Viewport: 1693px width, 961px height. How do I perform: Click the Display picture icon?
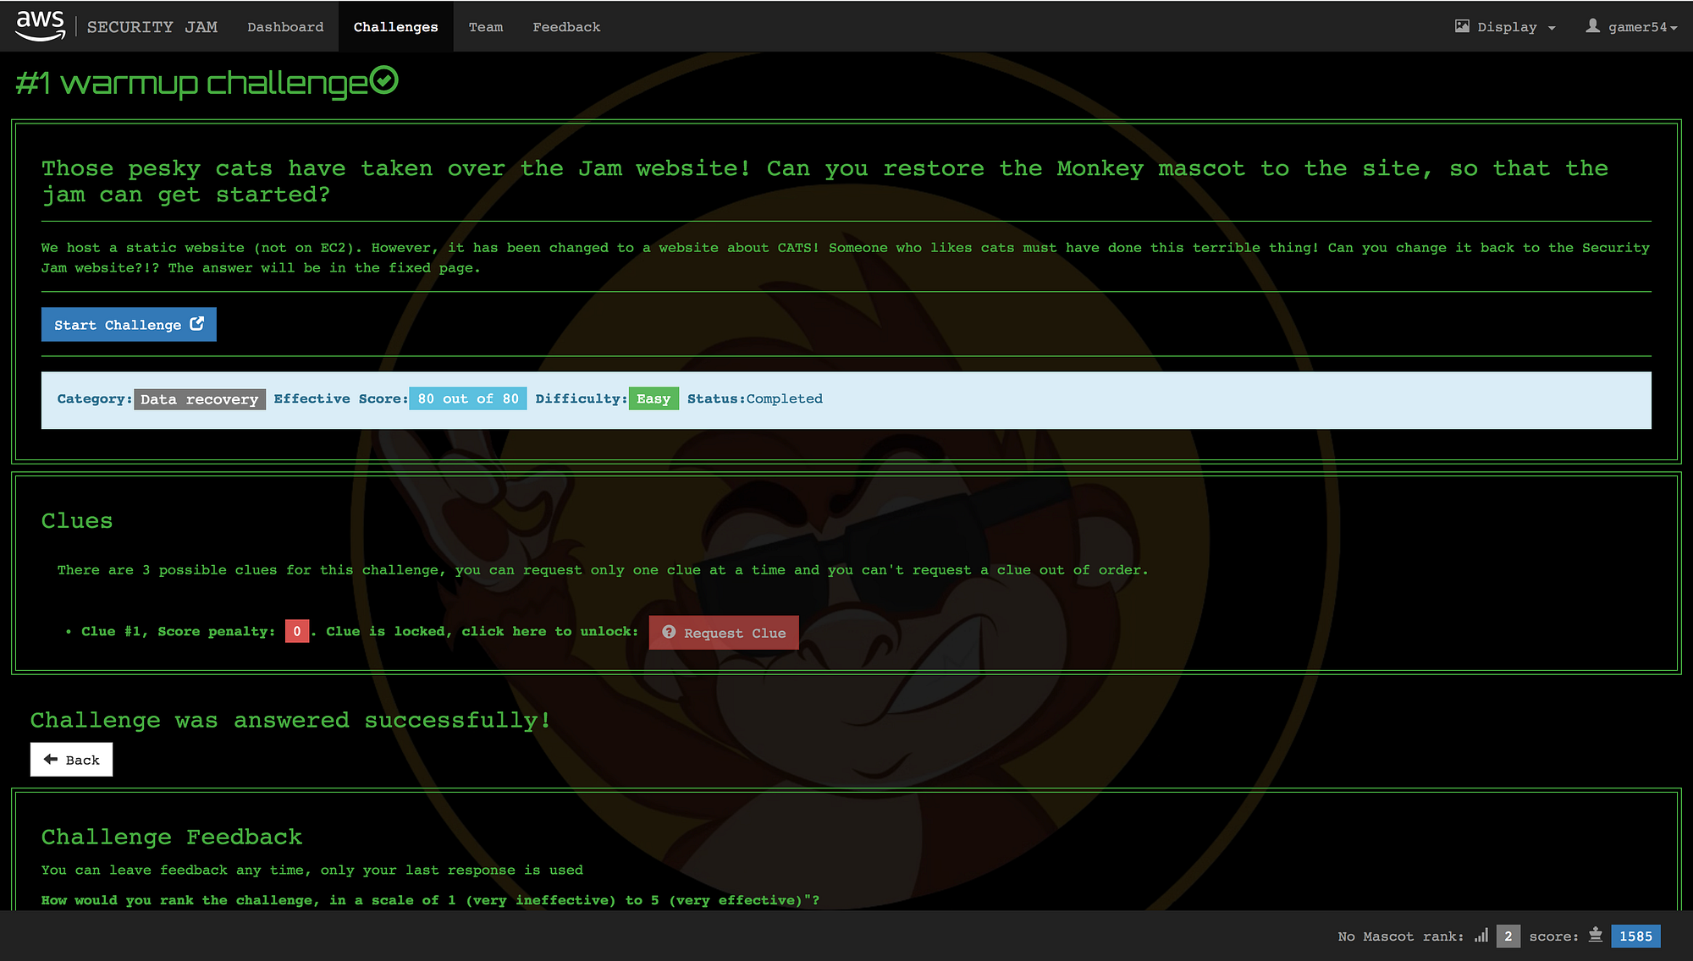tap(1462, 26)
